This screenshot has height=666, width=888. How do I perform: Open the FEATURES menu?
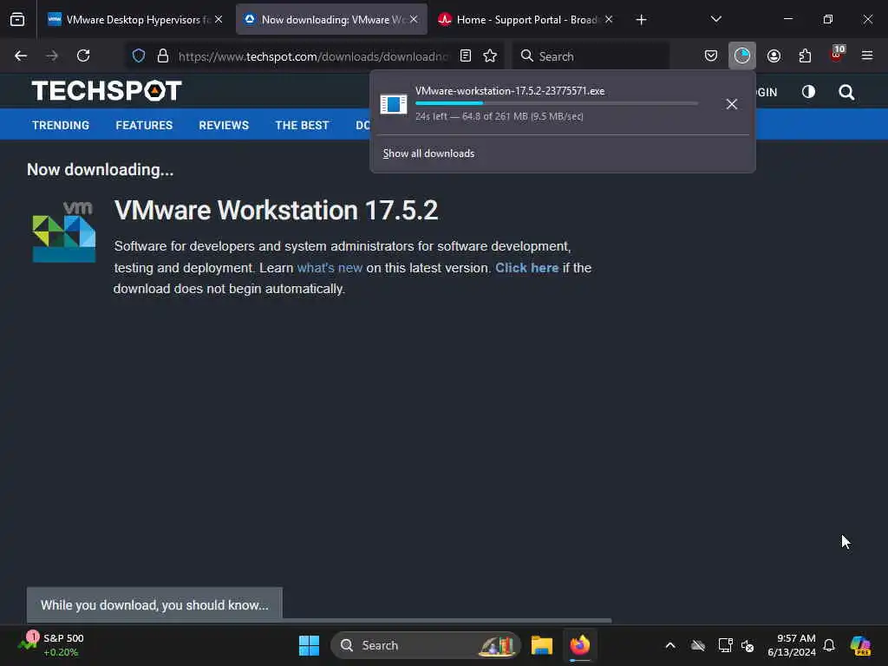tap(144, 125)
